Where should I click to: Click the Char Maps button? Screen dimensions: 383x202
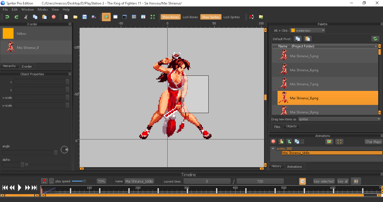(x=373, y=142)
